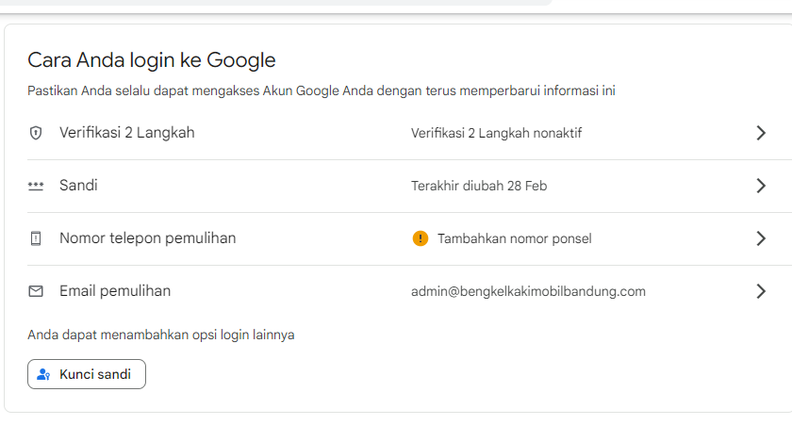792x425 pixels.
Task: Click the text Anda dapat menambahkan opsi login lainnya
Action: (x=161, y=335)
